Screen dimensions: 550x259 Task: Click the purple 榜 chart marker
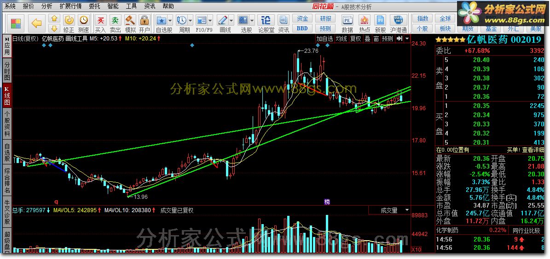click(x=327, y=202)
